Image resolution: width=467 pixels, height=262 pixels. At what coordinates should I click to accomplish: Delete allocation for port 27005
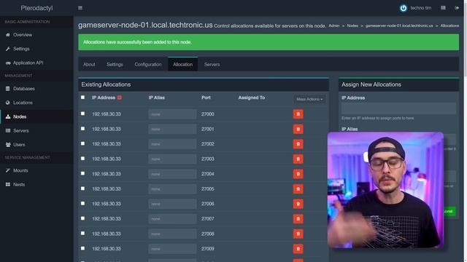(x=298, y=189)
